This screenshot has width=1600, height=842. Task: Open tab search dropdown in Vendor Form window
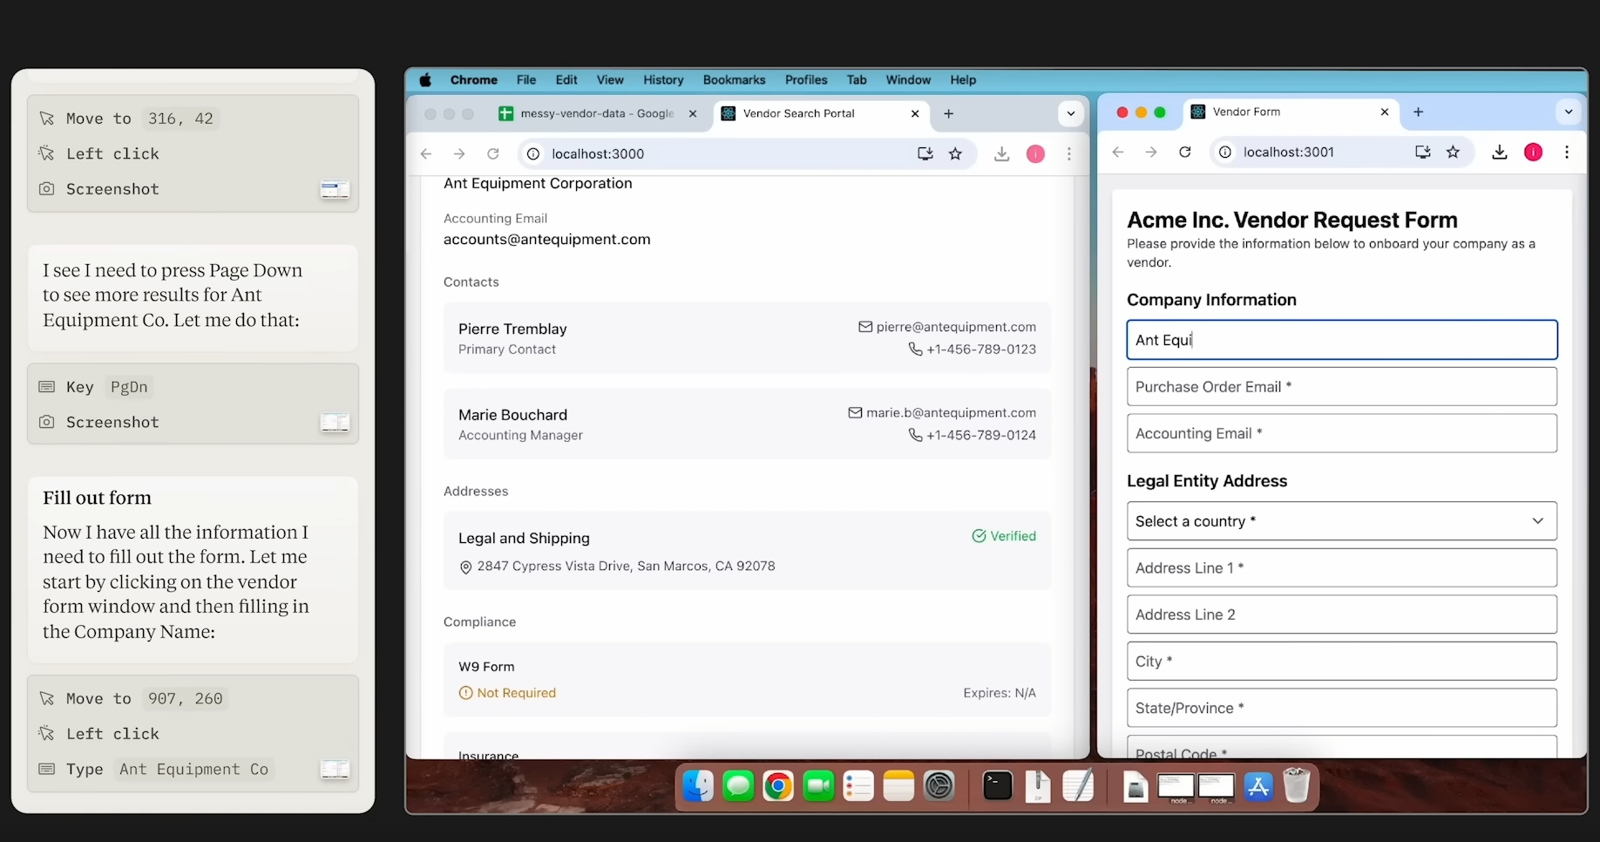pos(1569,112)
